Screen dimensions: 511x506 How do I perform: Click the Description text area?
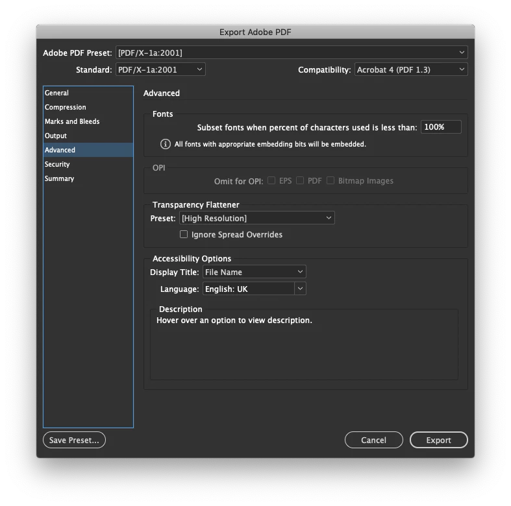[x=304, y=344]
